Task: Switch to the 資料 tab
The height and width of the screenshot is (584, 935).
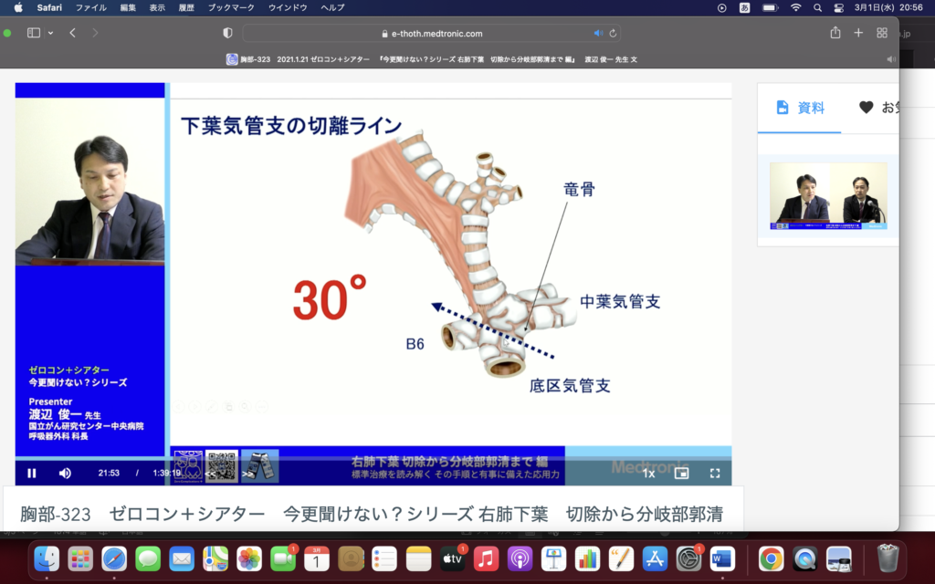Action: 800,108
